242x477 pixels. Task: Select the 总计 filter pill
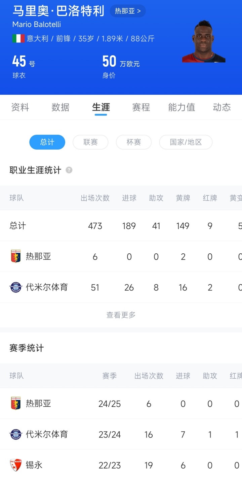47,142
